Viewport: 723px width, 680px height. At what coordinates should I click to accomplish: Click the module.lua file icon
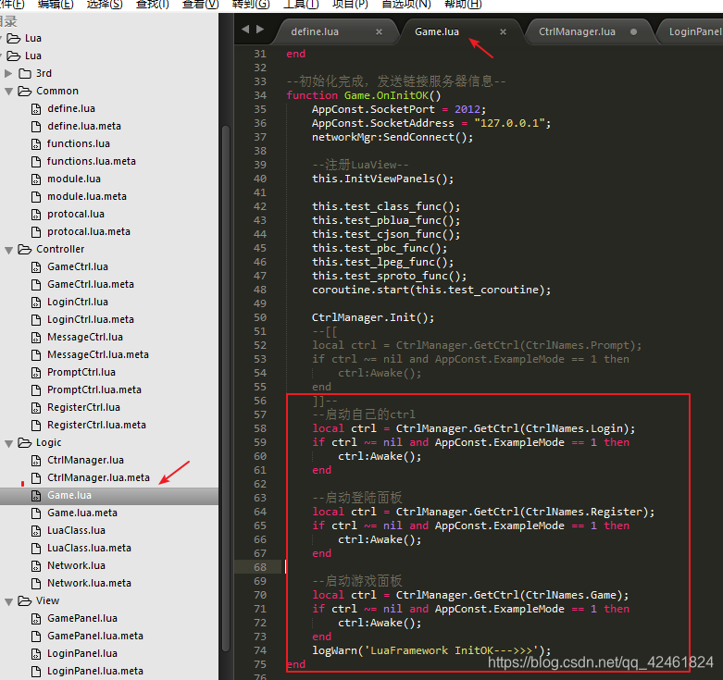(x=36, y=179)
